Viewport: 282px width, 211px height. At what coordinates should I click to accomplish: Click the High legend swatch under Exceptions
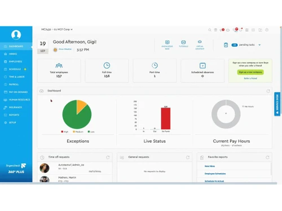click(62, 132)
